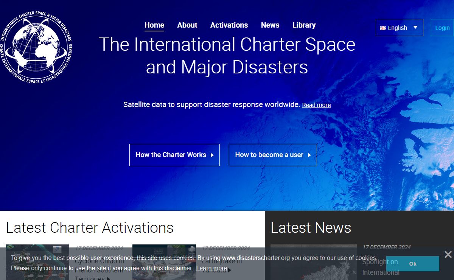The width and height of the screenshot is (454, 280).
Task: Open Earthquake in Vanuatu thumbnail image
Action: [x=164, y=262]
